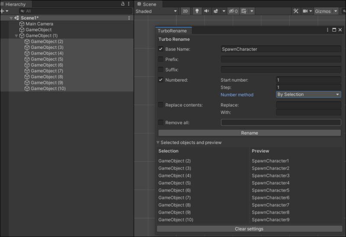Screen dimensions: 346x237
Task: Enable the Prefix checkbox
Action: point(160,59)
